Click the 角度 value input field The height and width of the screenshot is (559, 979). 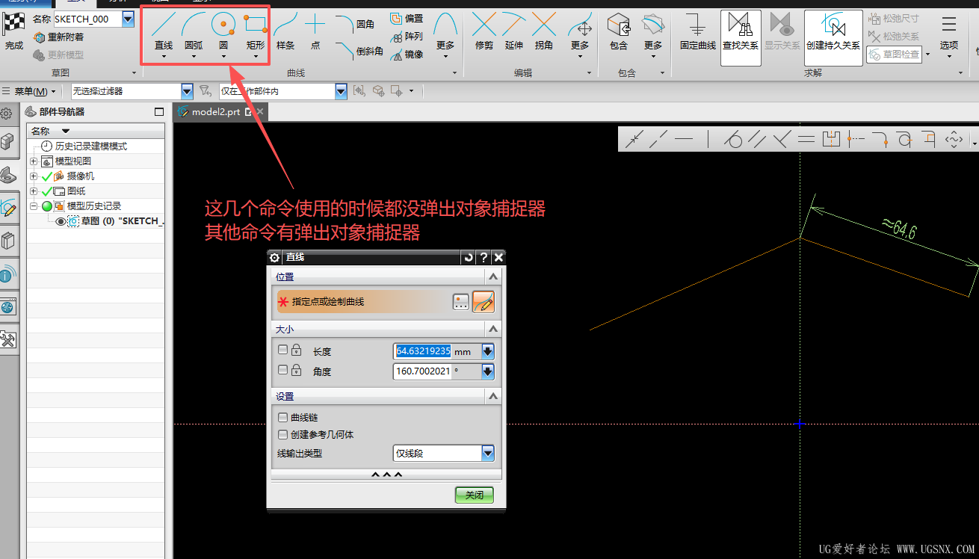pos(422,371)
